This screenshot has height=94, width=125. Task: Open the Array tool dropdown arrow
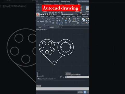64,23
